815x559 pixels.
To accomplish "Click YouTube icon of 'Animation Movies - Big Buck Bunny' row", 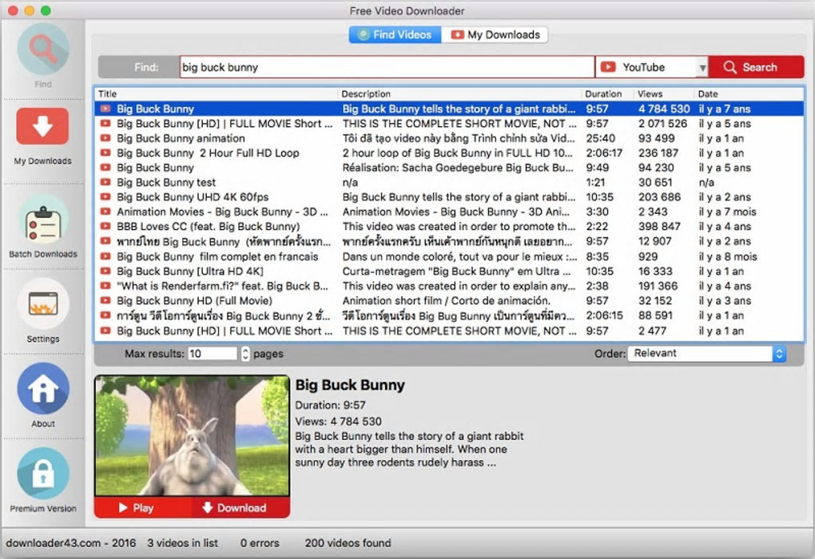I will point(105,212).
